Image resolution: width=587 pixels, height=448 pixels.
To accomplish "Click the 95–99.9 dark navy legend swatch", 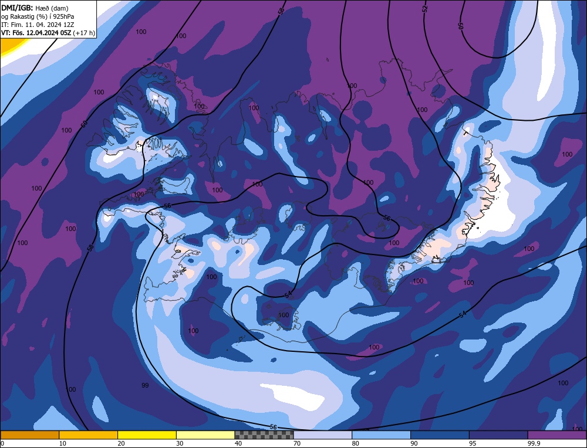I will pyautogui.click(x=498, y=435).
